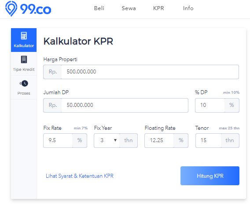Open the Tipe Kredit document icon

tap(24, 59)
